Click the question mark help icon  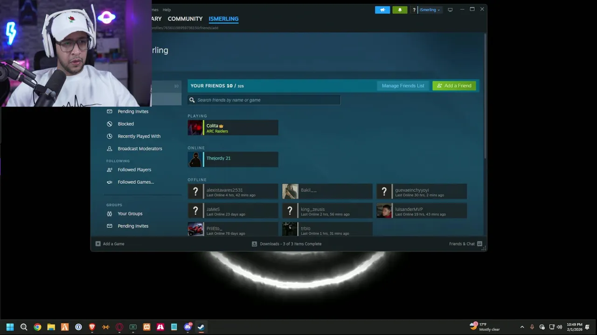click(414, 10)
